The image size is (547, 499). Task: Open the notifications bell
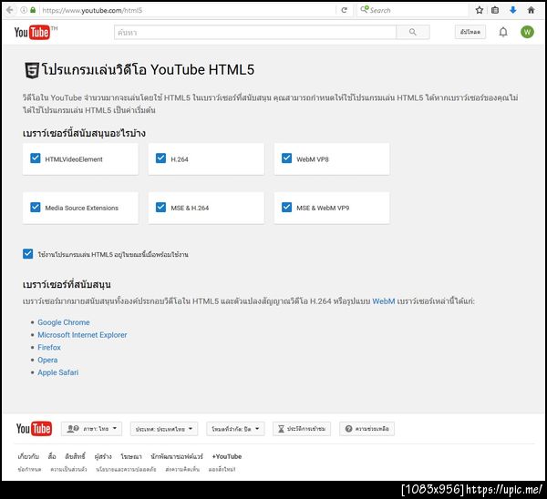click(x=503, y=32)
